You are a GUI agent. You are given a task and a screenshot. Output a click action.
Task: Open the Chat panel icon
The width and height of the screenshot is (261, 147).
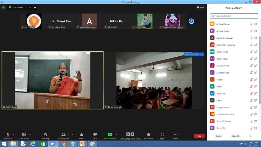point(95,134)
